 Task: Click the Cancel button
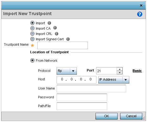click(131, 116)
